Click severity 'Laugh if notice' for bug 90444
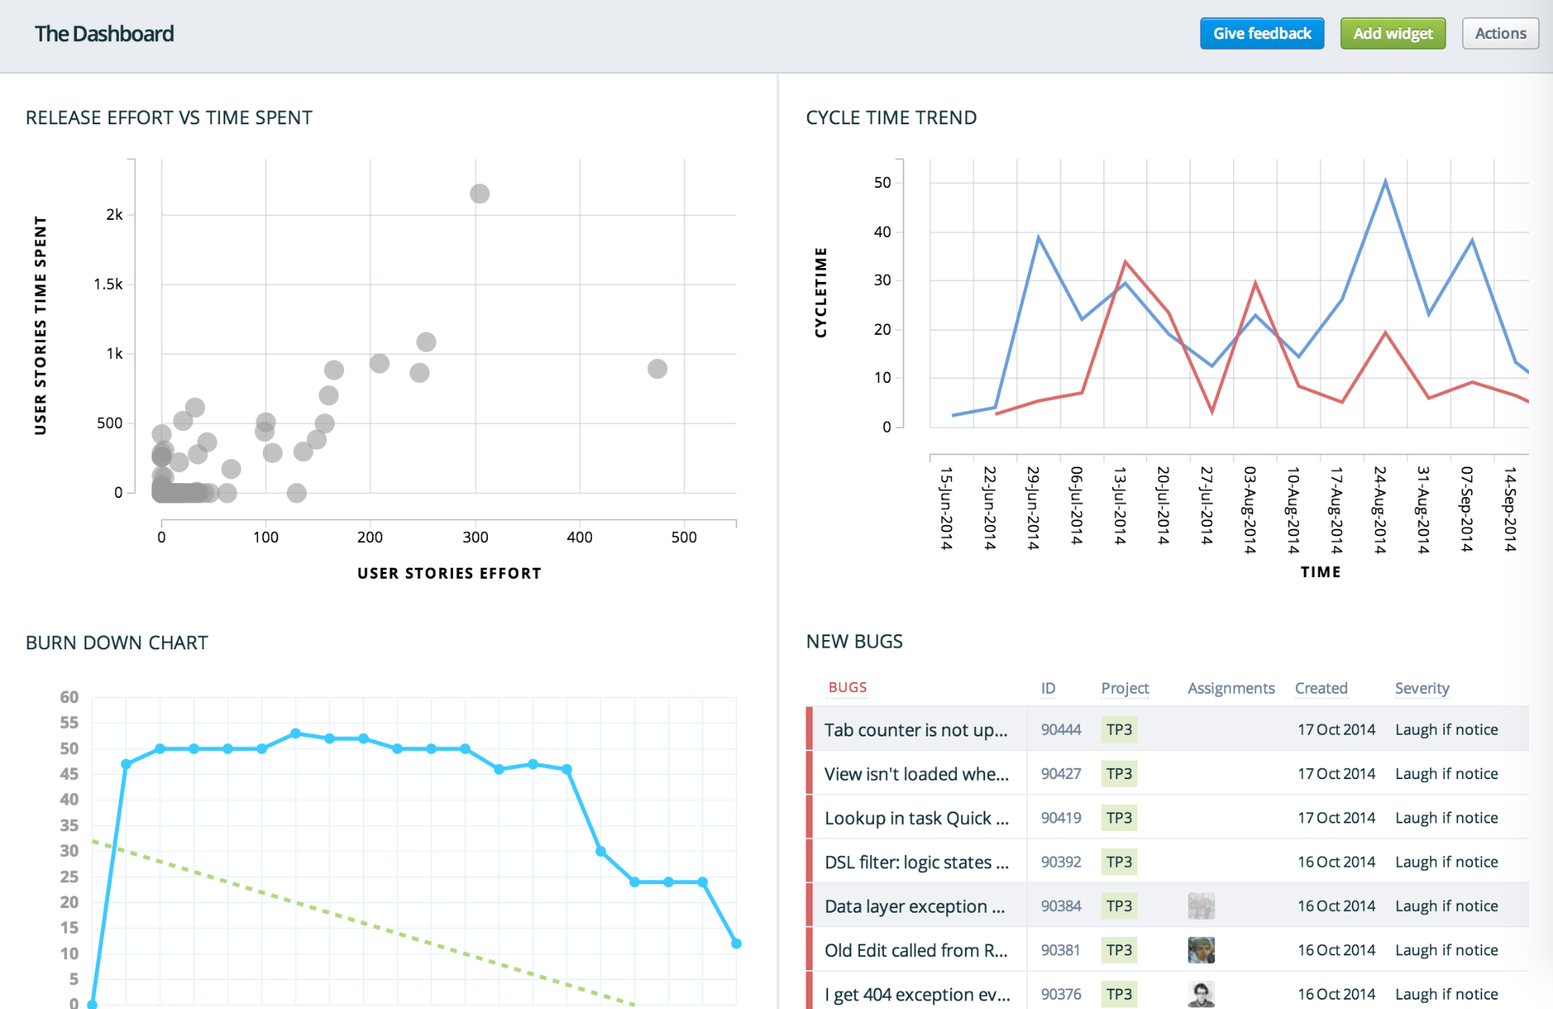 point(1446,729)
